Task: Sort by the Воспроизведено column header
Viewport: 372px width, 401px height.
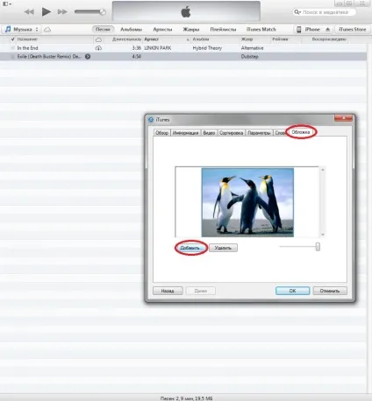Action: [329, 39]
